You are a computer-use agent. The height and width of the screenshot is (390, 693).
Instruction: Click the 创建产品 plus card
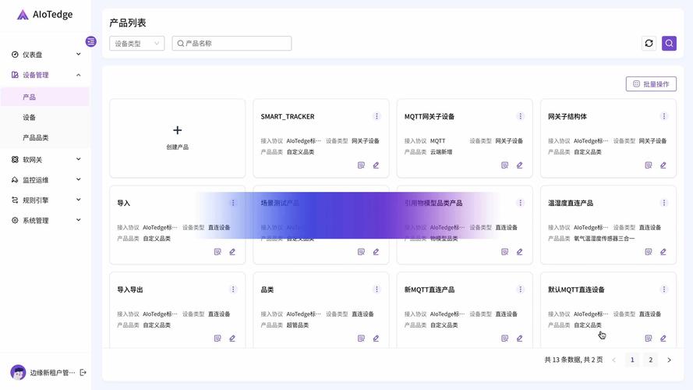(177, 138)
